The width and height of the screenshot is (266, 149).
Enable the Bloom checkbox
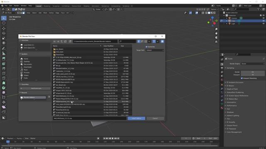click(x=227, y=86)
